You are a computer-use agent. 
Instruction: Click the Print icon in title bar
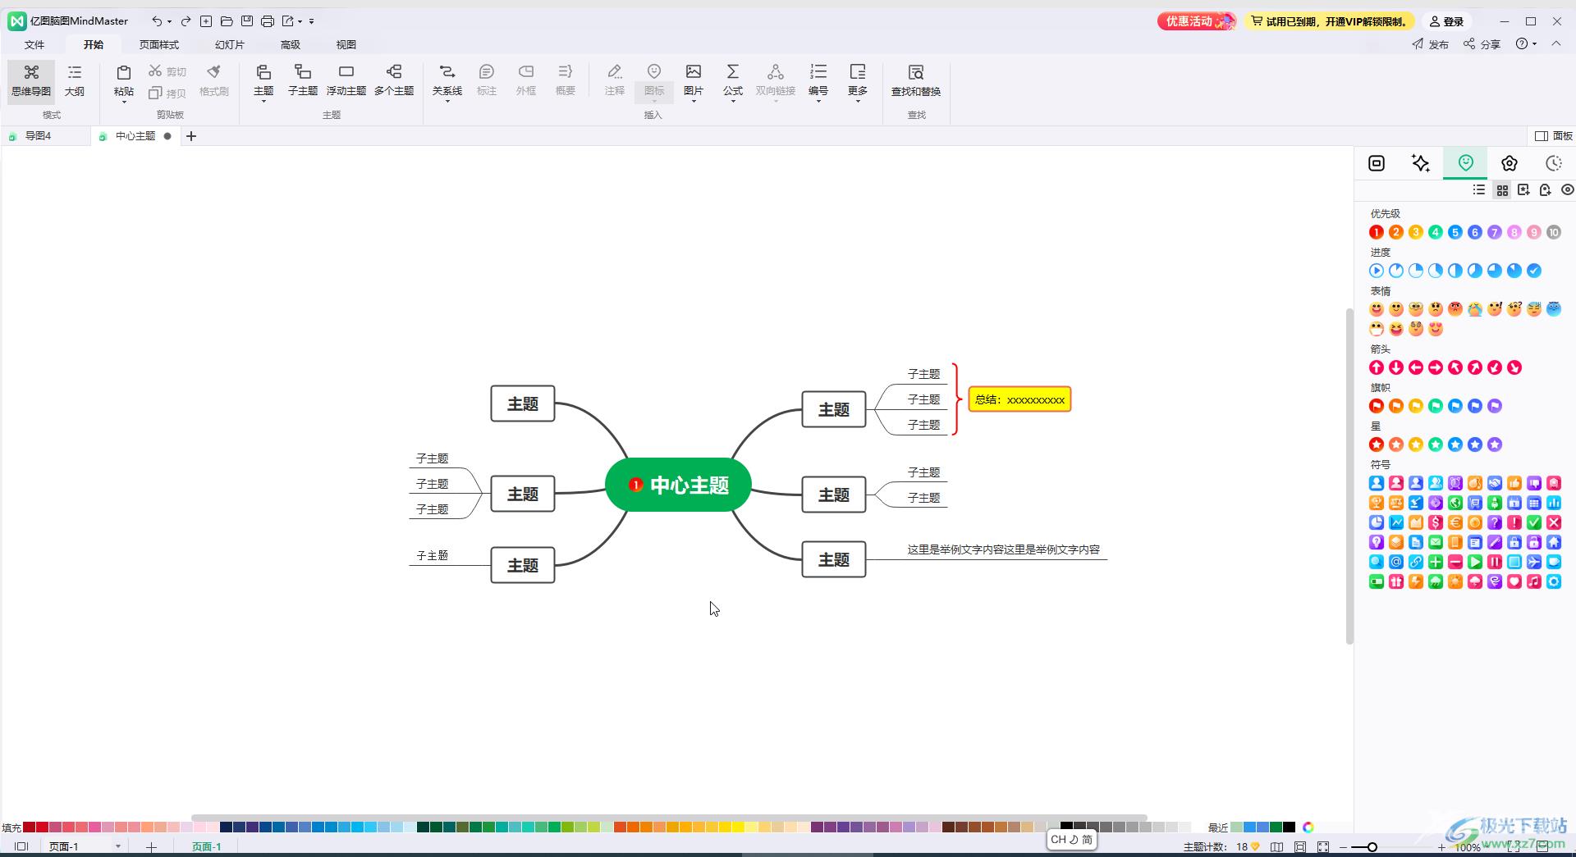pos(267,21)
